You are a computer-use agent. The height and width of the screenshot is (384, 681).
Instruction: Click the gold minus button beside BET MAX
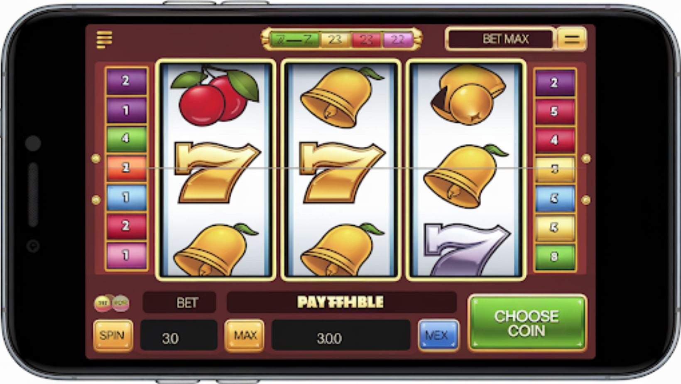pos(572,39)
